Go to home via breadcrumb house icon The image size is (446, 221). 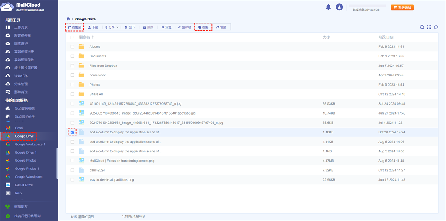click(x=68, y=19)
